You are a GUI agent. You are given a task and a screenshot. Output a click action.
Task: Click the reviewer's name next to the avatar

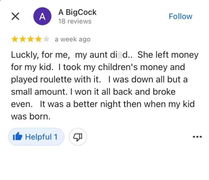click(77, 12)
